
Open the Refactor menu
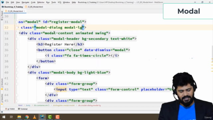click(41, 2)
